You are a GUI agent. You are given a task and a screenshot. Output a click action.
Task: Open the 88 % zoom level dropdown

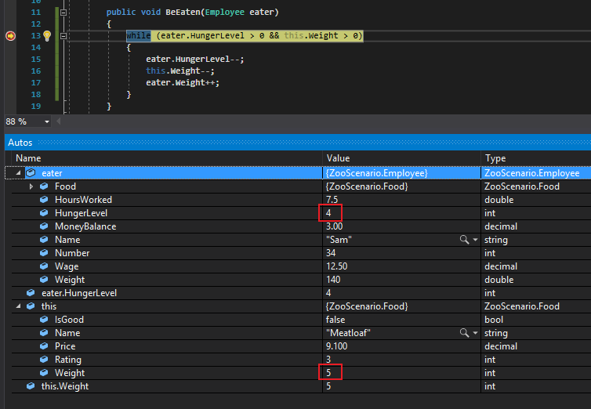(47, 122)
